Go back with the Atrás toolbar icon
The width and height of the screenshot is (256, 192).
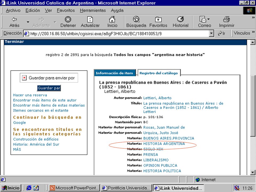click(14, 19)
